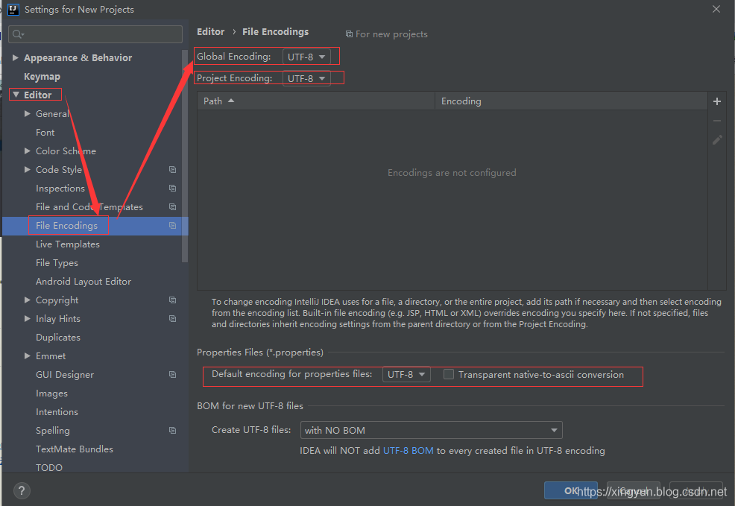Click the project-level icon beside Inspections
The height and width of the screenshot is (506, 735).
(172, 189)
